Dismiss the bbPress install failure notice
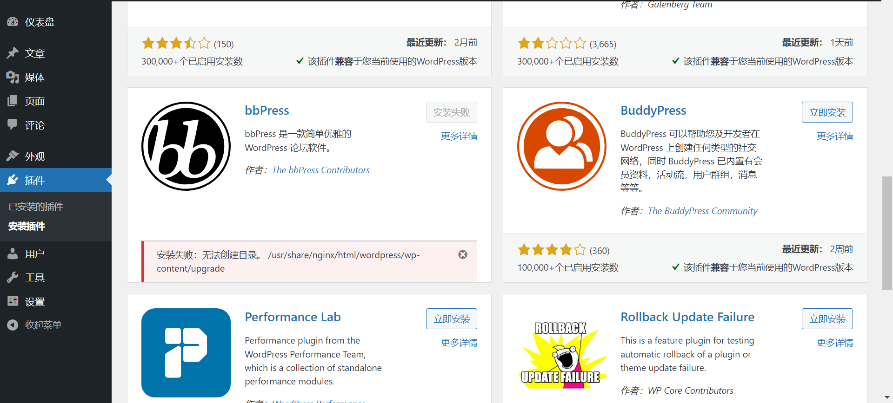This screenshot has height=403, width=893. pyautogui.click(x=463, y=254)
